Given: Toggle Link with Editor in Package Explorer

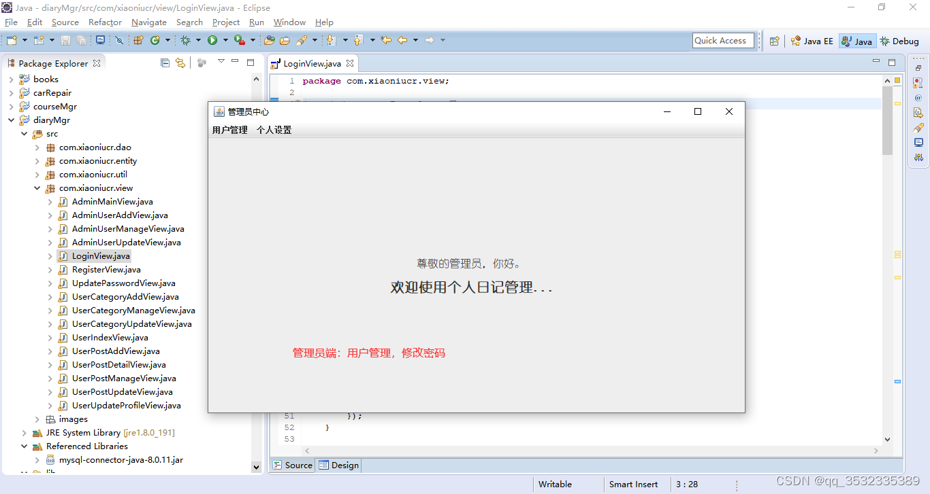Looking at the screenshot, I should pos(180,63).
